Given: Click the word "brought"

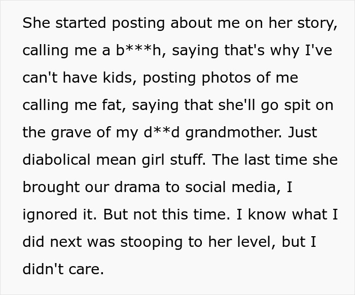Looking at the screenshot, I should 51,188.
